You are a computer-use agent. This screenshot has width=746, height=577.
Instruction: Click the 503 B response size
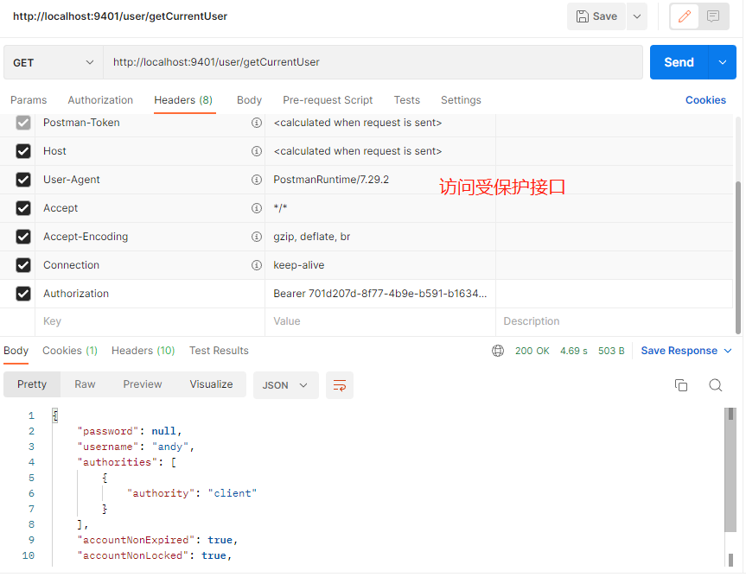point(611,351)
